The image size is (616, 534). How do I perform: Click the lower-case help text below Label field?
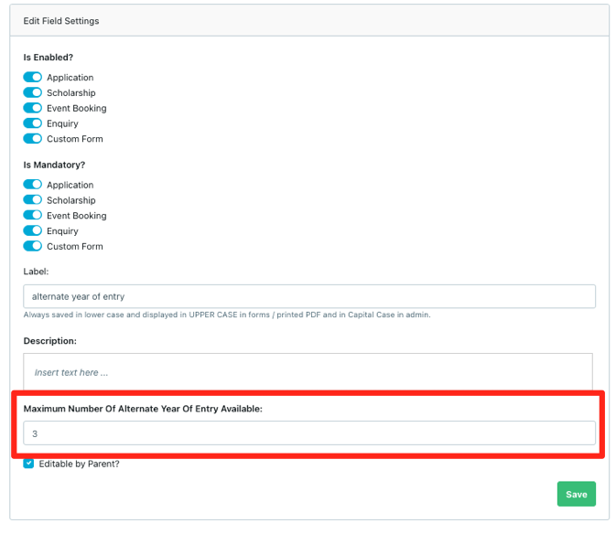(226, 315)
